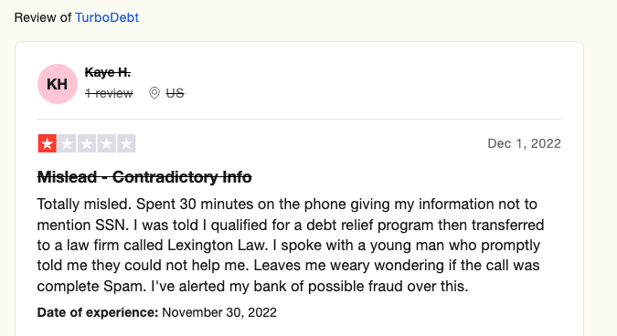Click the '1 review' count text

coord(109,93)
